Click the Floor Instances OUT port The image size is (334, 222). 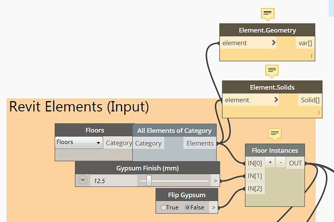click(295, 163)
